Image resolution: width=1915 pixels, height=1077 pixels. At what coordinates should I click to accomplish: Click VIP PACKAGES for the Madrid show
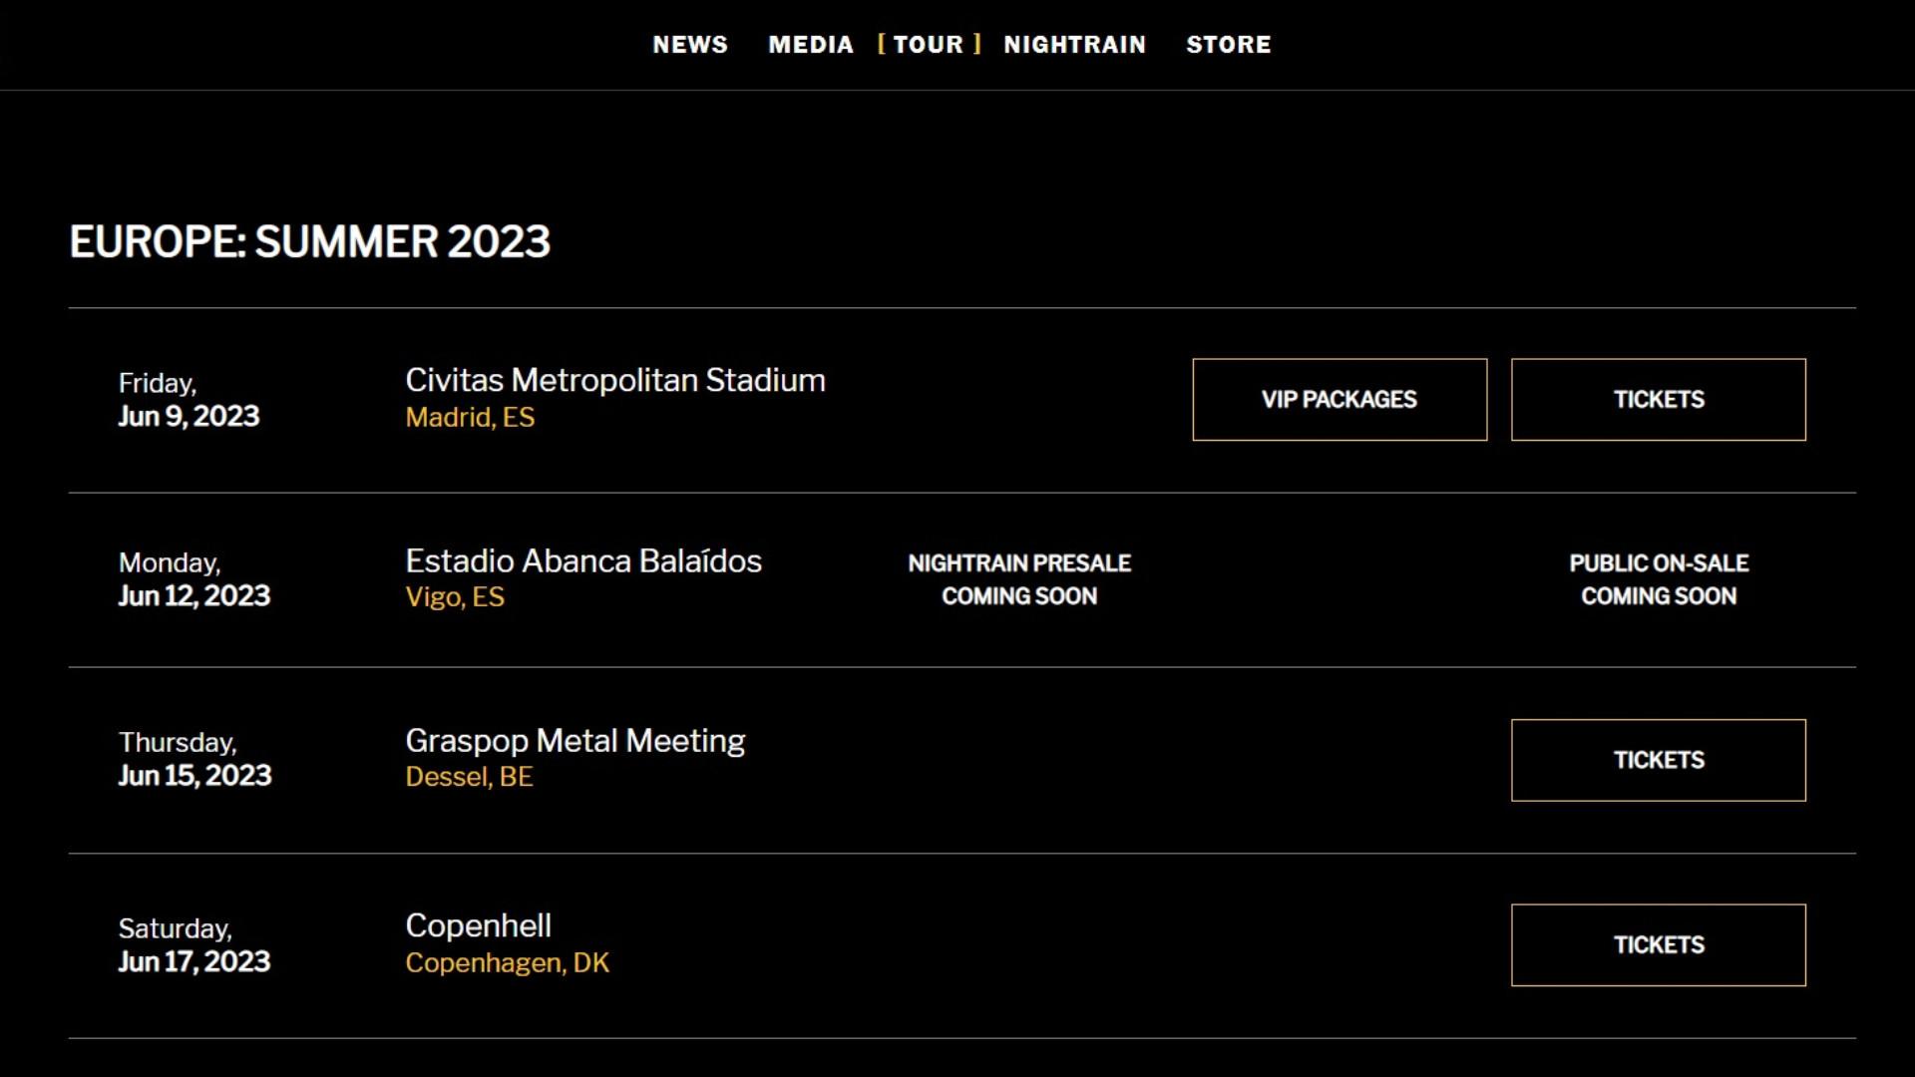click(x=1340, y=399)
